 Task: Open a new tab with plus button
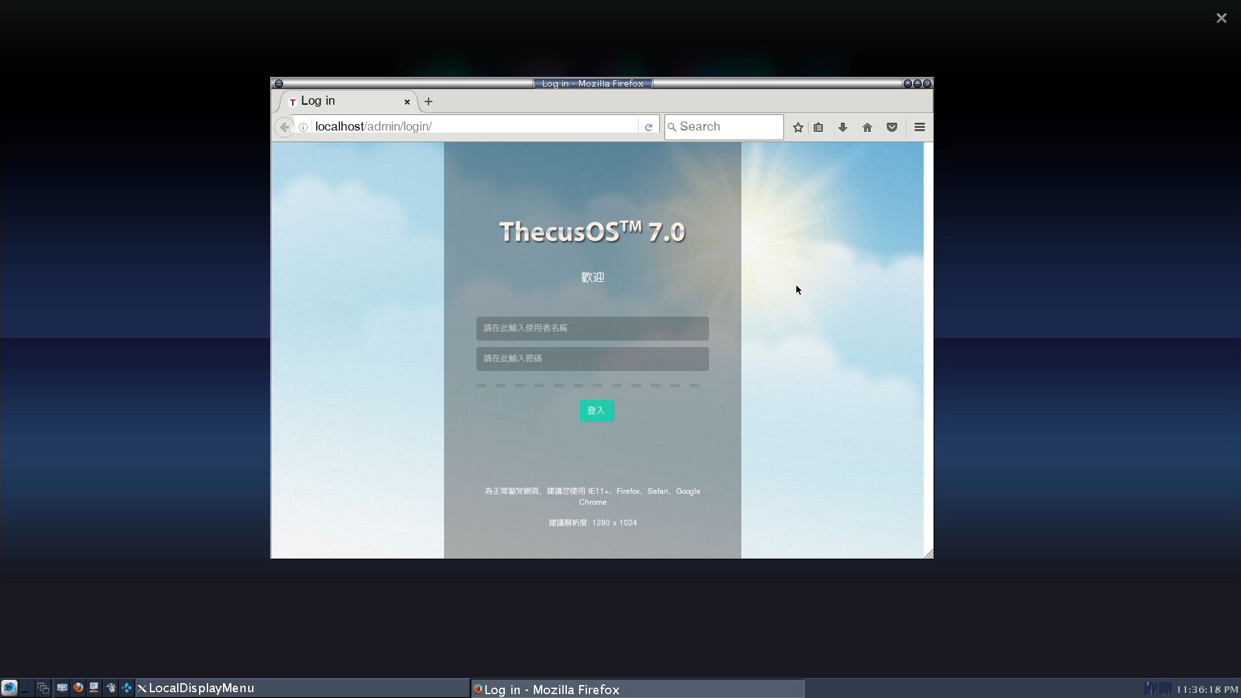tap(429, 101)
